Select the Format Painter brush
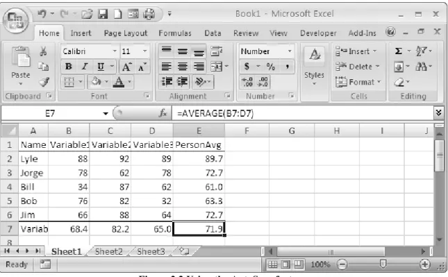This screenshot has height=277, width=448. [x=44, y=82]
